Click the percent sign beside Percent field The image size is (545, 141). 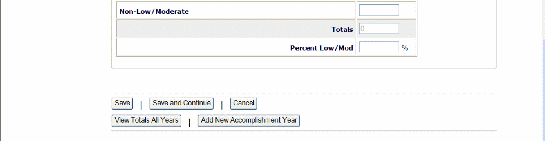tap(405, 48)
